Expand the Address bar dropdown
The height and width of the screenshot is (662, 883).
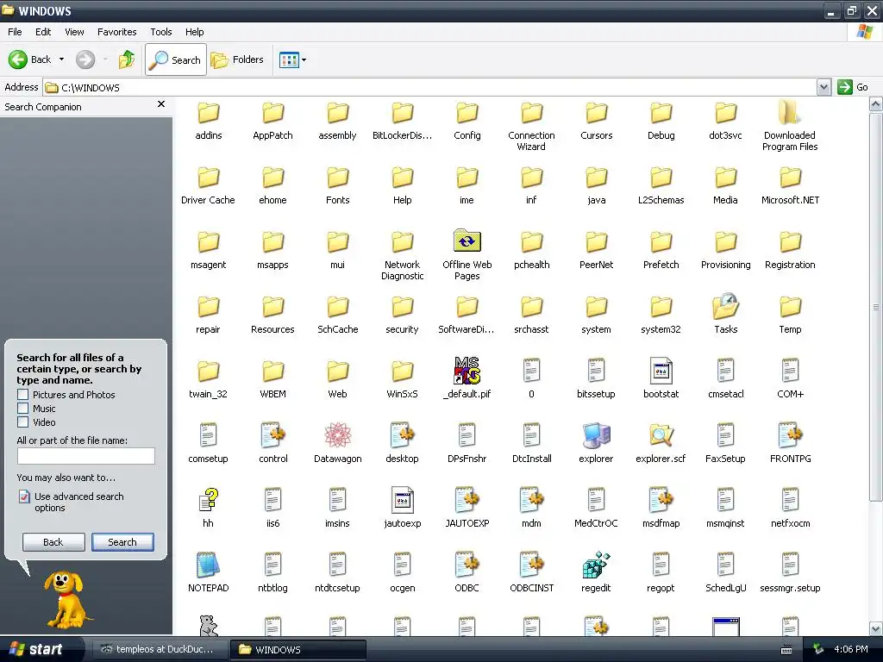coord(824,87)
